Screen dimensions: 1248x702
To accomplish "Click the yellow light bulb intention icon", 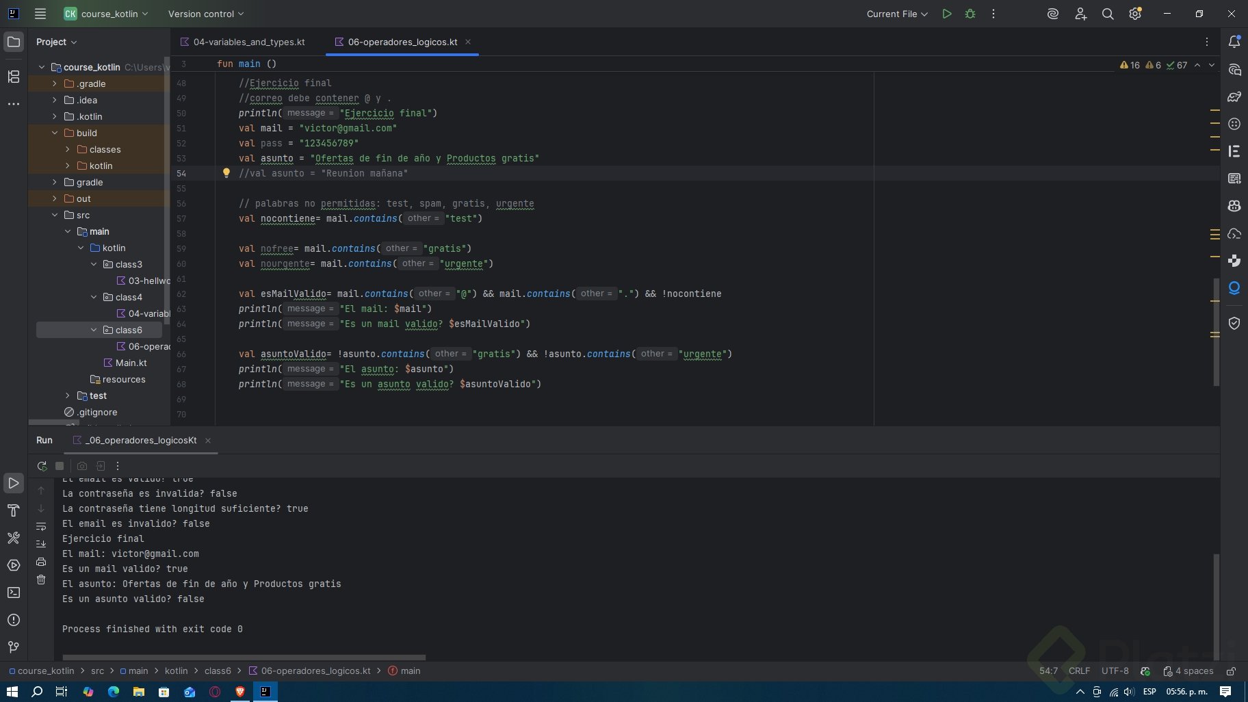I will pyautogui.click(x=226, y=173).
